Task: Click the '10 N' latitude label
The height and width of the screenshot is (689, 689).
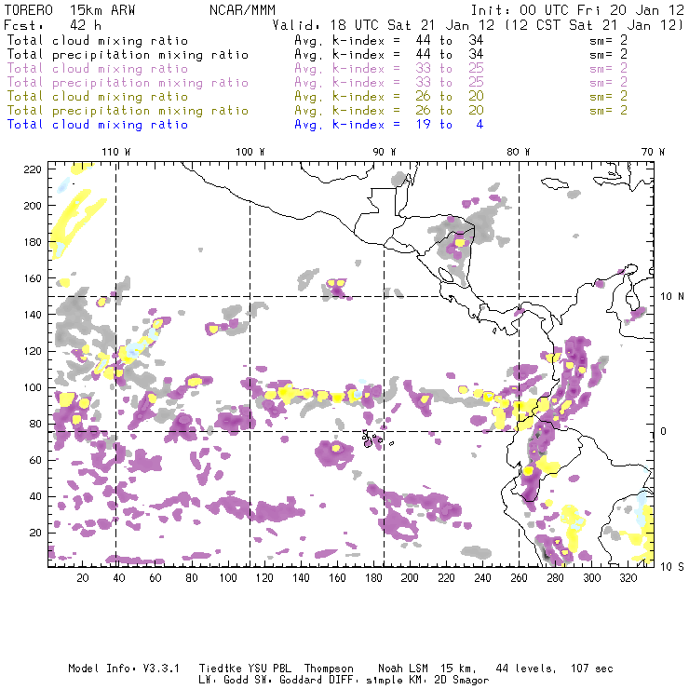Action: 672,297
